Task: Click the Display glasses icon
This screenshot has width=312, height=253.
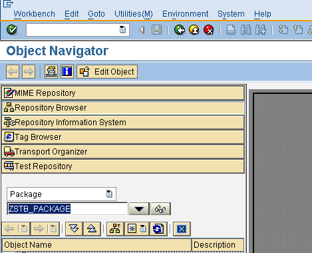Action: pos(160,209)
